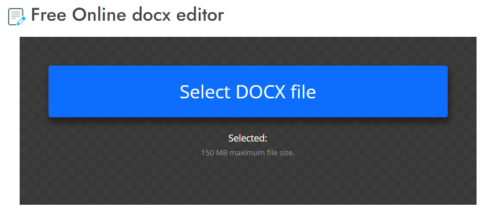
Task: Click the Free Online docx editor heading
Action: [x=128, y=14]
